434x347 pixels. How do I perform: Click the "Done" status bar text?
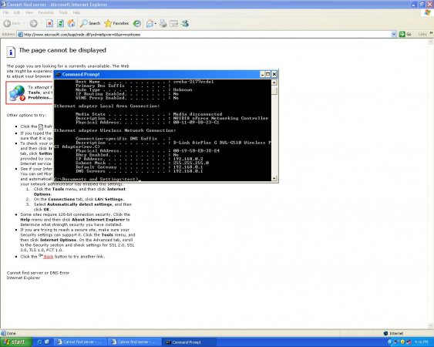pyautogui.click(x=11, y=333)
